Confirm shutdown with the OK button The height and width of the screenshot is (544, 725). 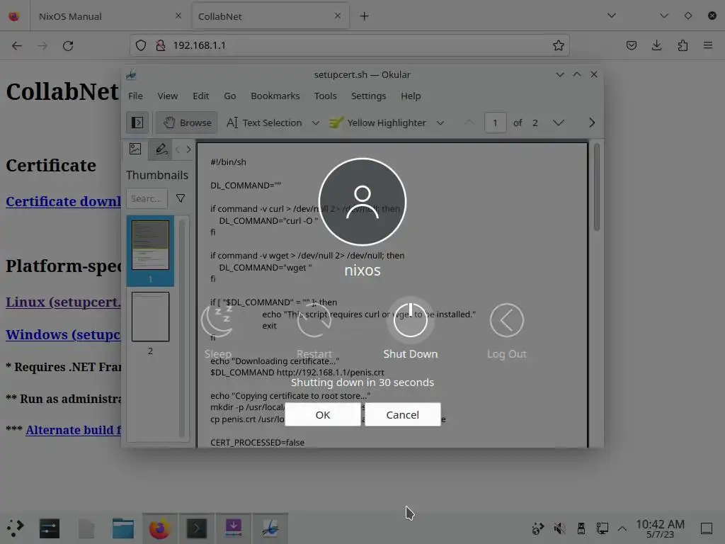pos(323,414)
